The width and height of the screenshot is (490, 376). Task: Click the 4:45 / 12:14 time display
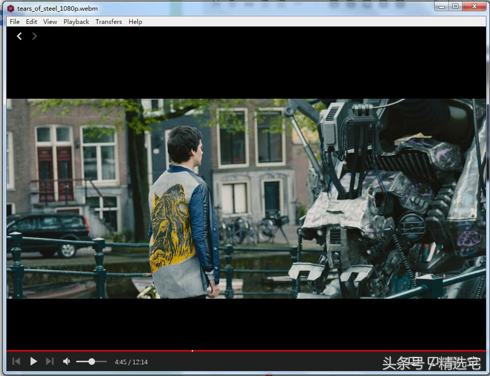[x=131, y=362]
